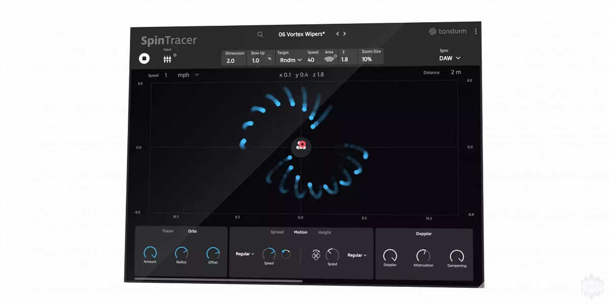Click the Zoom Size 10% value
This screenshot has height=304, width=609.
tap(367, 59)
